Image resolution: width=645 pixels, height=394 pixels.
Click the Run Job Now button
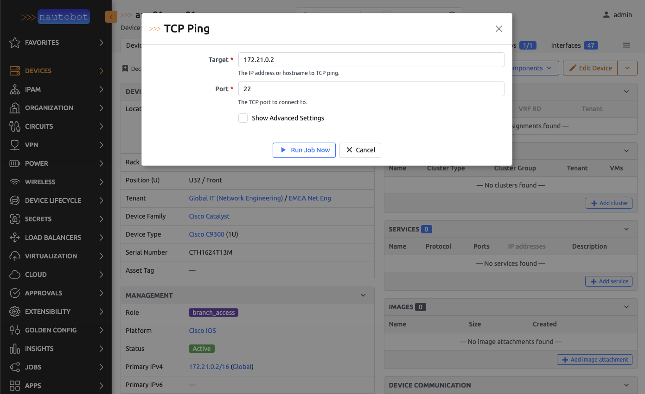point(304,150)
